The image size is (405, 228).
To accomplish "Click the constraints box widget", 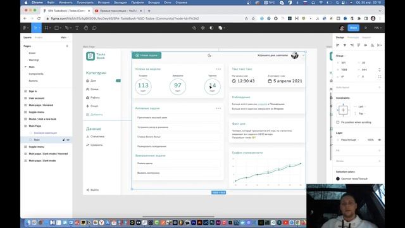I will pos(343,110).
